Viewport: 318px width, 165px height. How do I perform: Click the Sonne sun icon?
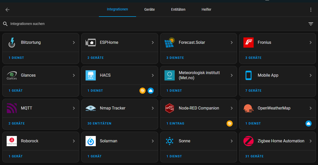click(x=169, y=141)
